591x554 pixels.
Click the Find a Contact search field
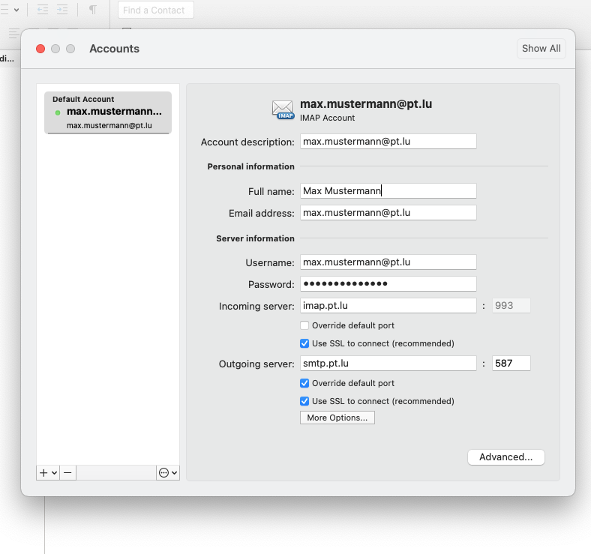(156, 10)
